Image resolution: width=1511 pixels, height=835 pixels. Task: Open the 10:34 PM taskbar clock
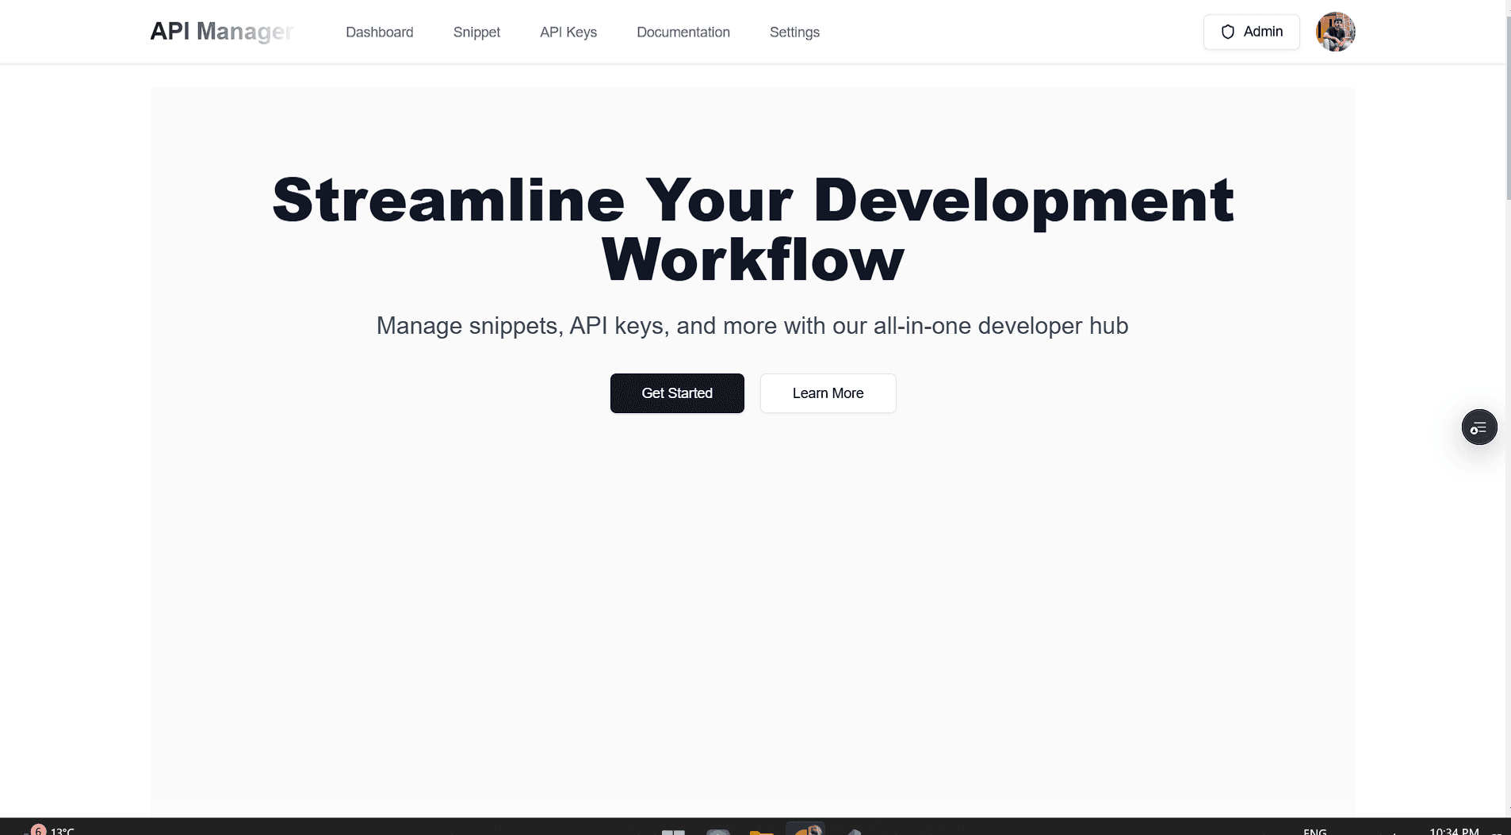[x=1454, y=830]
